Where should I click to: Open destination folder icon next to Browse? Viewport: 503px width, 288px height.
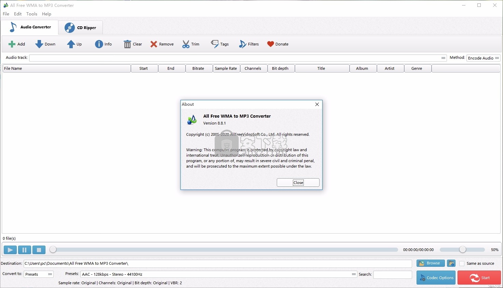point(451,263)
